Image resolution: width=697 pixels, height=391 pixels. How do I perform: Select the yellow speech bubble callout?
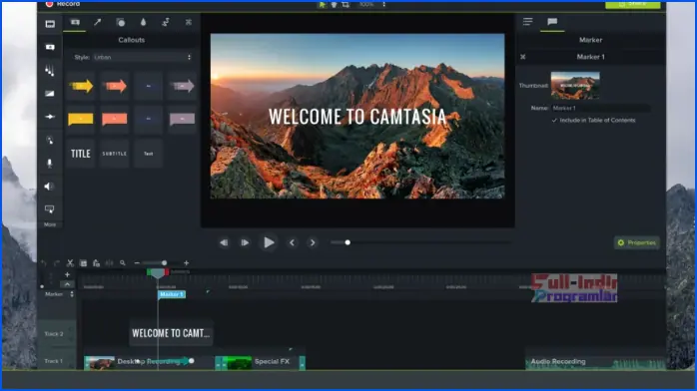(x=81, y=119)
